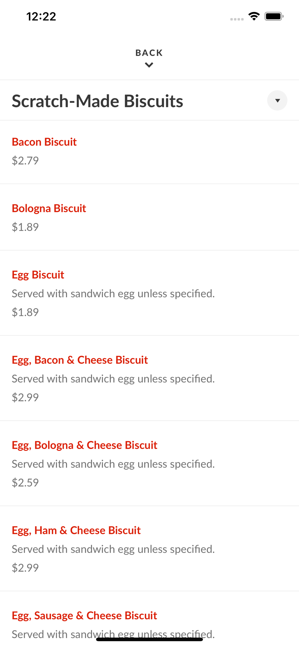
Task: Tap the BACK button at top
Action: pos(149,53)
